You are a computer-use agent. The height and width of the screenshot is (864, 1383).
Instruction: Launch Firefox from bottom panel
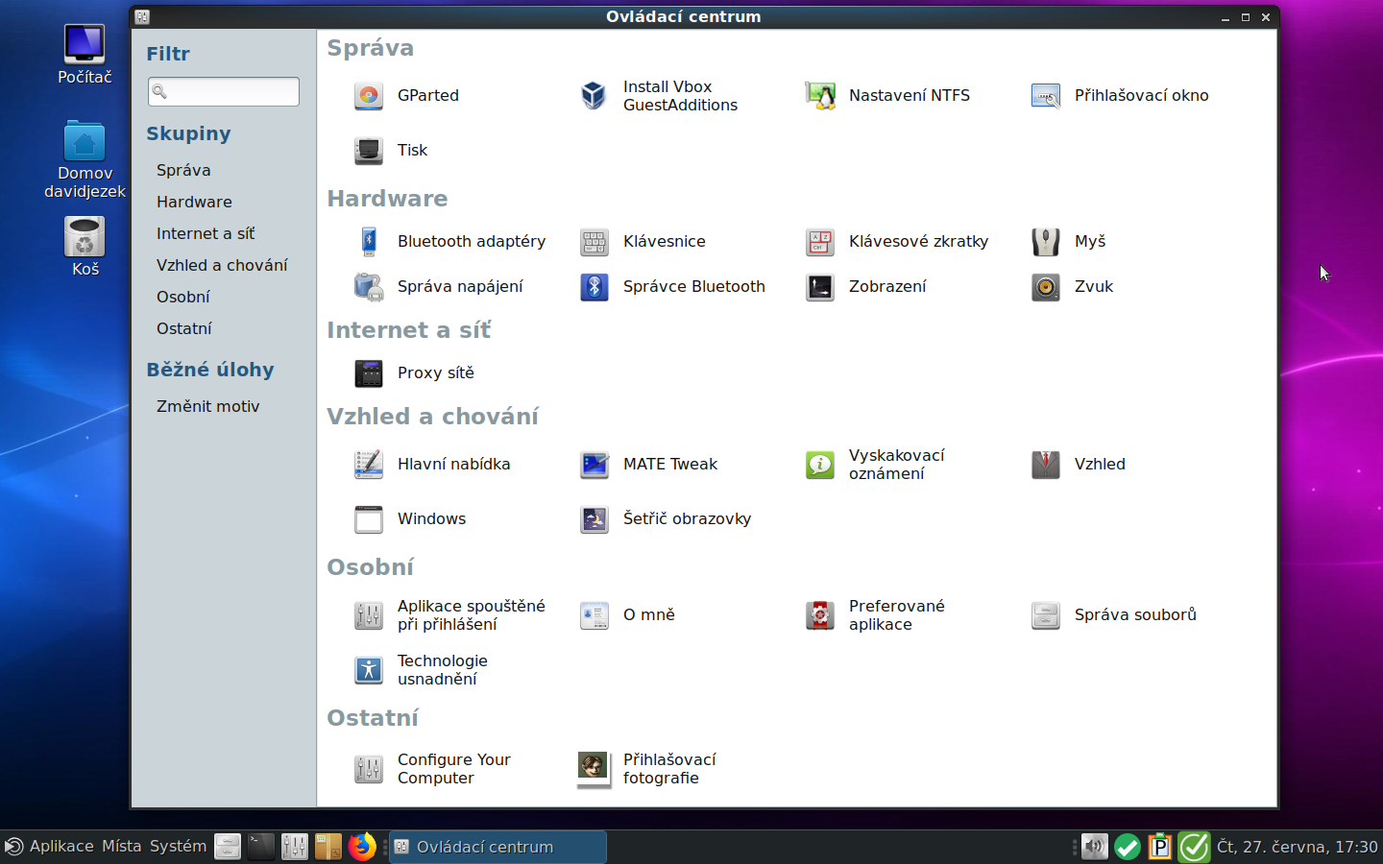[x=362, y=847]
